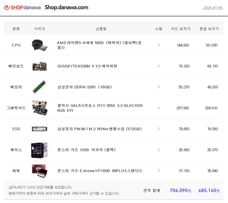
Task: Select the 메인보드 category label
Action: 16,66
